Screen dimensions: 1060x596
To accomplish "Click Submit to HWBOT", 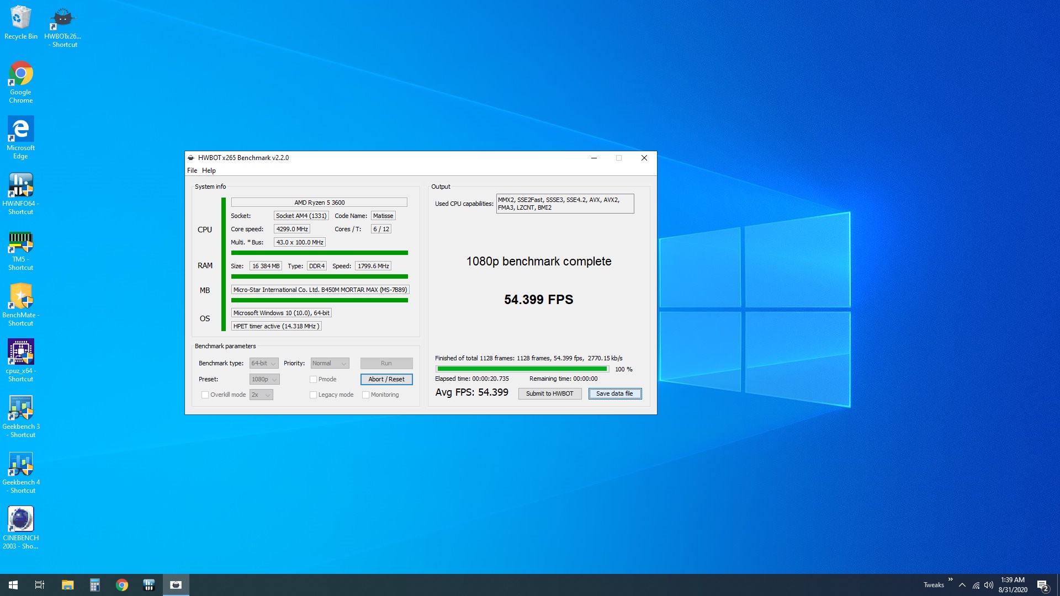I will click(550, 393).
